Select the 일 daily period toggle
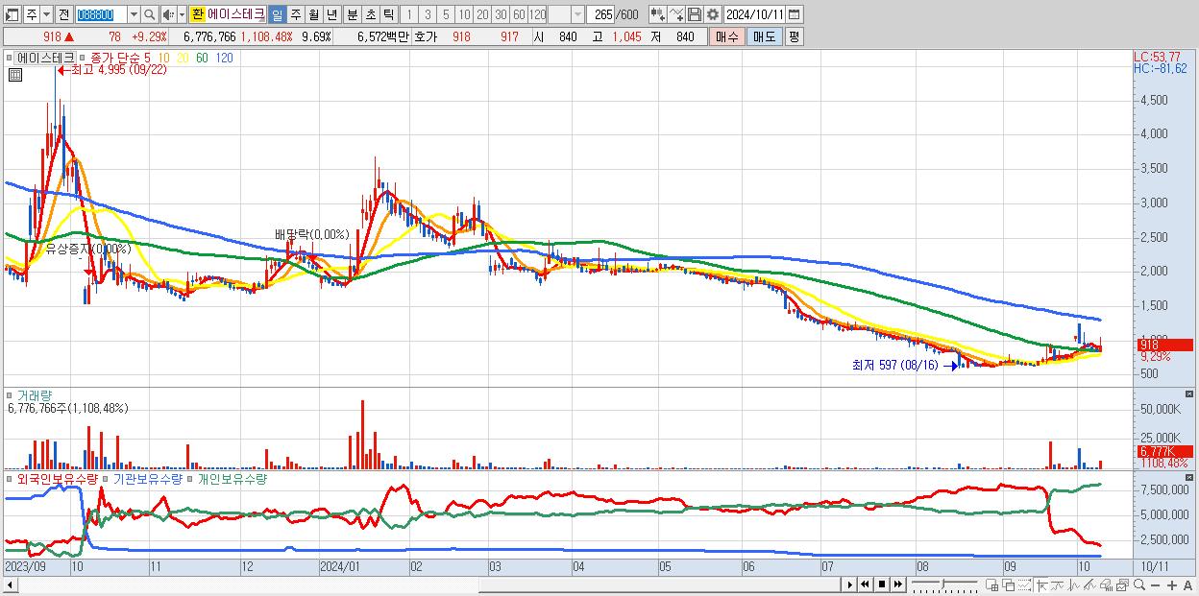 (x=277, y=14)
